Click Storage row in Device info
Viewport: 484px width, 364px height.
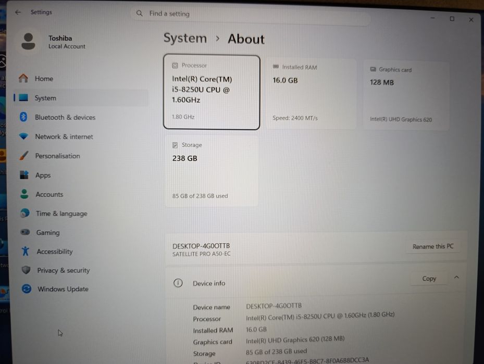pos(250,352)
